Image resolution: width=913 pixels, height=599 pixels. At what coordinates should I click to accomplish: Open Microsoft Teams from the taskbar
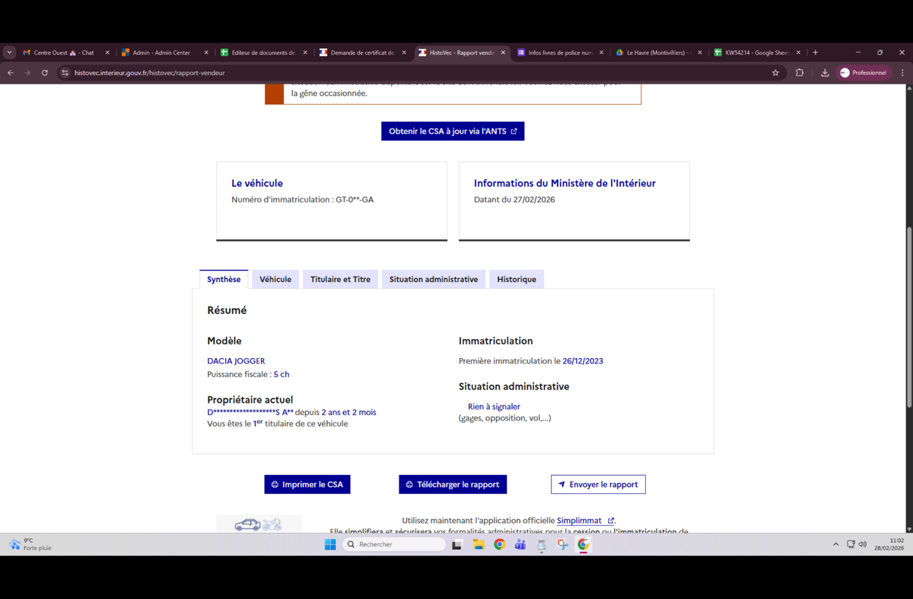pos(520,544)
